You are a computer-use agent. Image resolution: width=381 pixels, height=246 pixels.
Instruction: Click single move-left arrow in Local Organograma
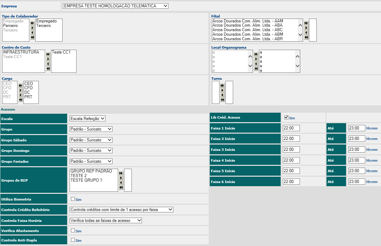pyautogui.click(x=256, y=64)
